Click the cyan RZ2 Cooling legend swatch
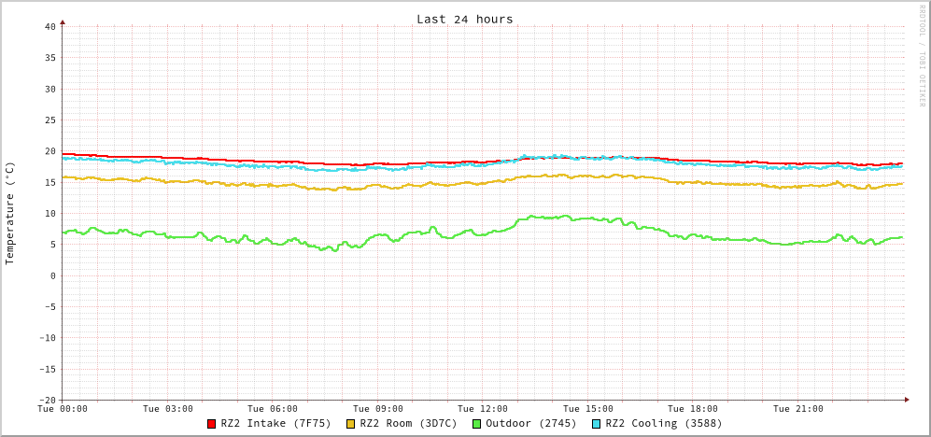Viewport: 931px width, 437px height. pyautogui.click(x=597, y=424)
